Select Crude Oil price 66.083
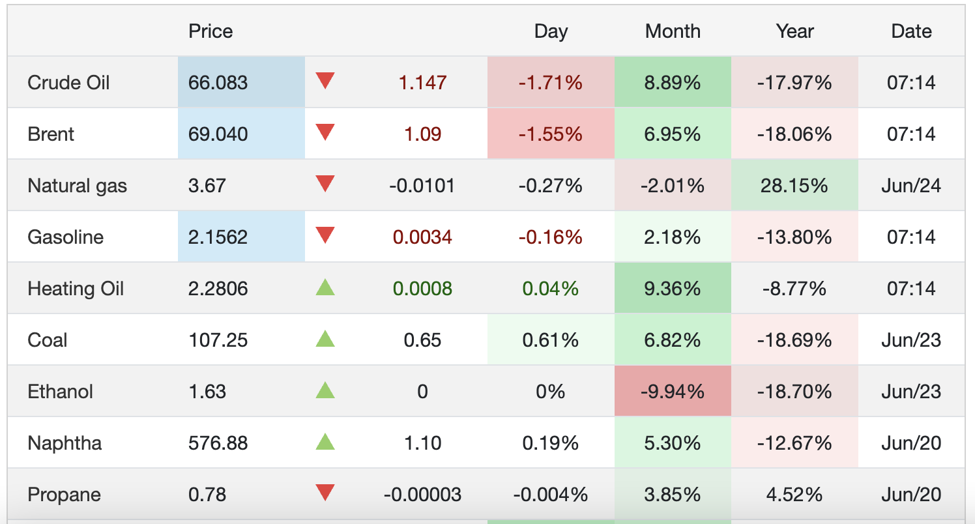Image resolution: width=975 pixels, height=524 pixels. [218, 83]
